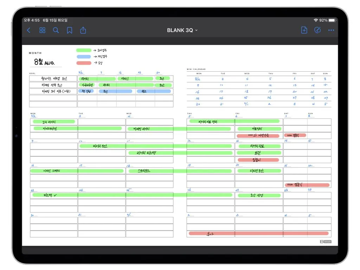Viewport: 360px width, 270px height.
Task: Select the first goal row '웹사이트 리뉴얼 초안'
Action: tap(53, 78)
